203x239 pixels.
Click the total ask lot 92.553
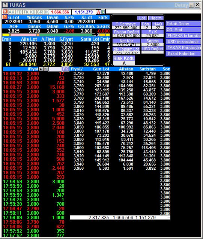pos(92,64)
